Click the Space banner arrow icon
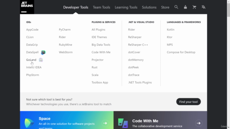The height and width of the screenshot is (129, 230). (105, 123)
